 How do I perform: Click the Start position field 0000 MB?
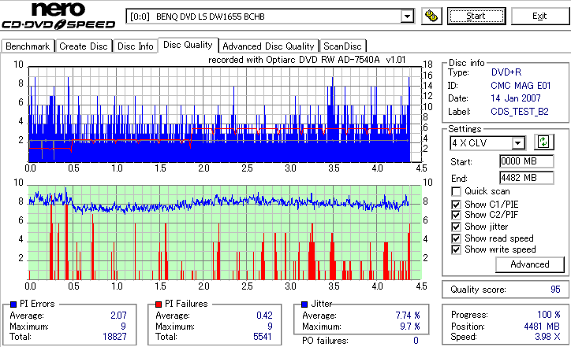(x=527, y=161)
